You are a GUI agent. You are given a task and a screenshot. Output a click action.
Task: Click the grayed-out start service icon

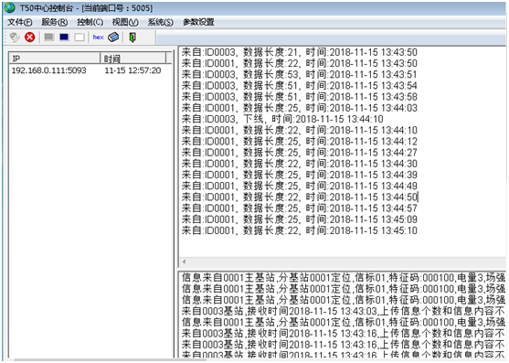pos(15,37)
